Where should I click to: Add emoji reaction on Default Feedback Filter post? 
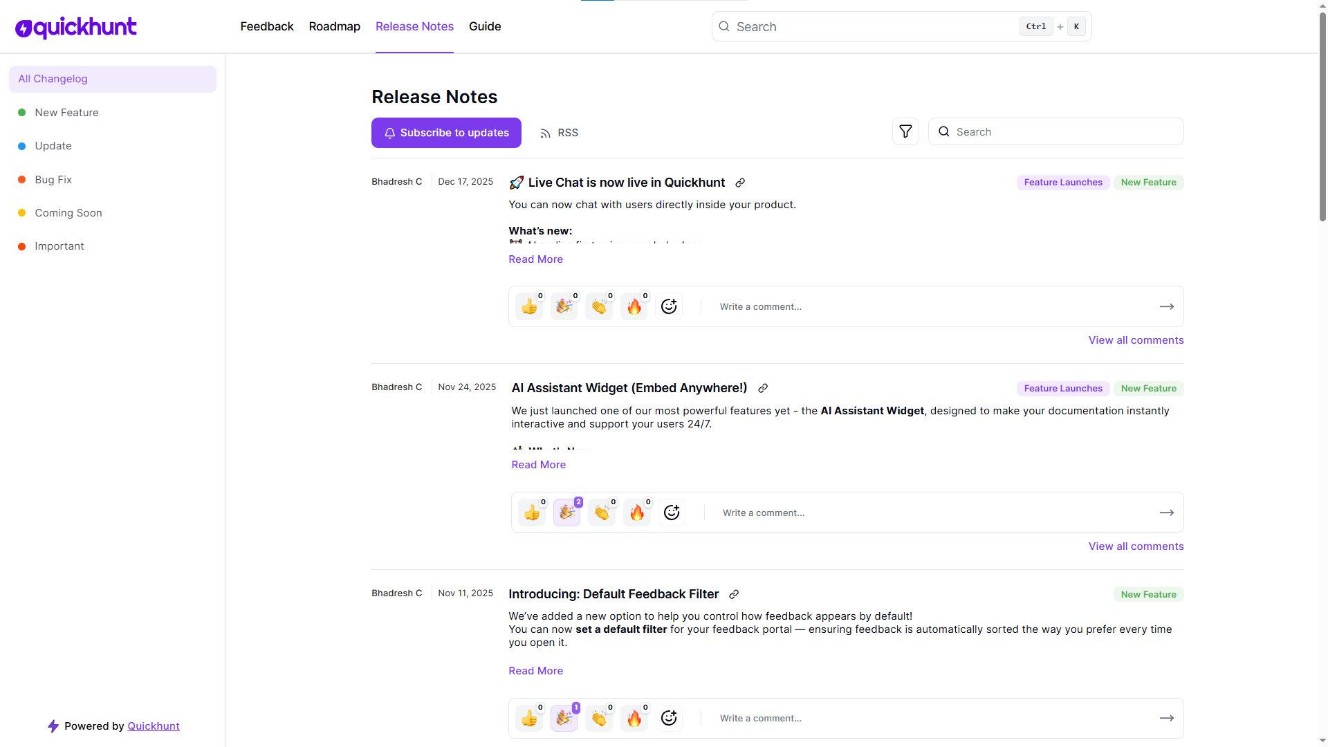(669, 718)
